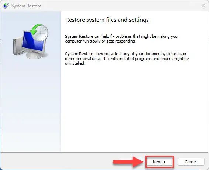Click the red arrow pointing to Next
Viewport: 209px width, 170px height.
[x=128, y=162]
